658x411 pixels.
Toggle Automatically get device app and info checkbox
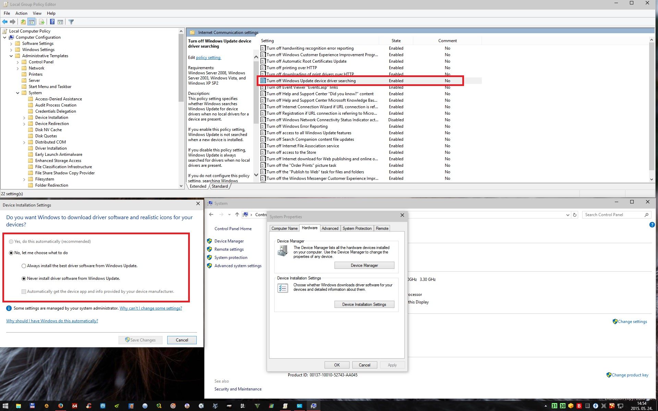[x=24, y=291]
